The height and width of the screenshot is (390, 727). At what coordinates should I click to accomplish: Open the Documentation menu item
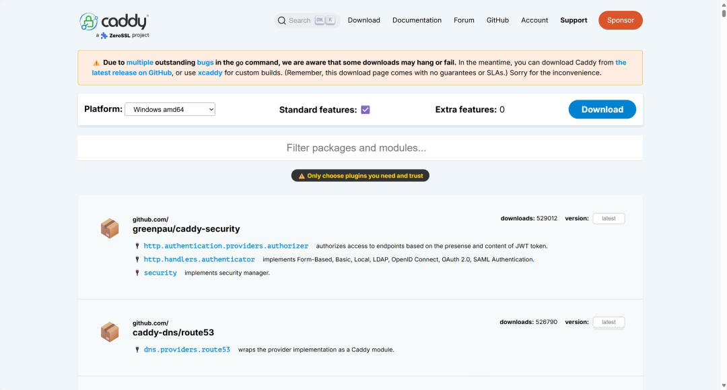point(417,20)
